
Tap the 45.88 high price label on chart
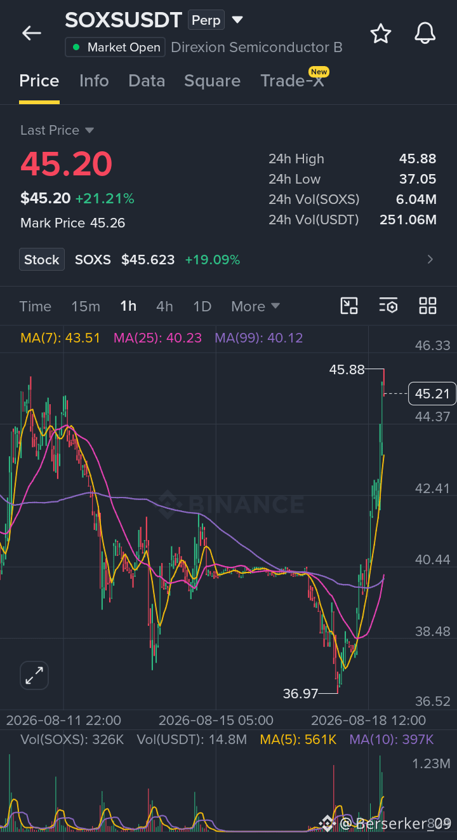pos(347,369)
